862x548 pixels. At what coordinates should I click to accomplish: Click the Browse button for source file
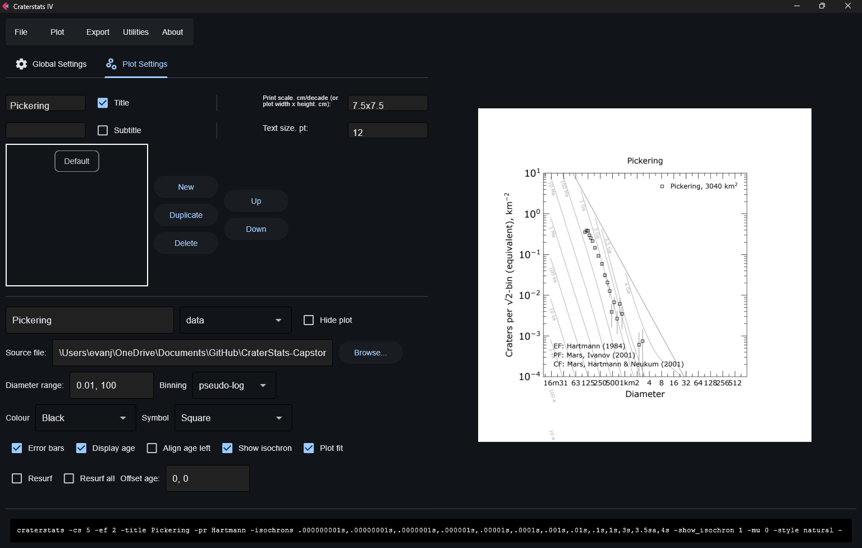pos(370,353)
